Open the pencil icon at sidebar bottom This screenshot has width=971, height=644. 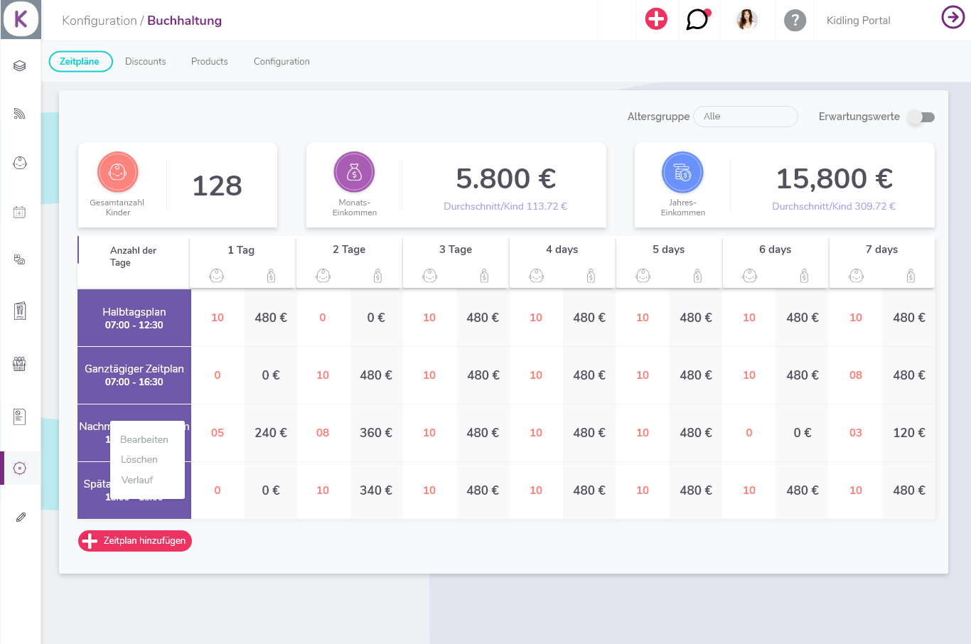click(x=20, y=517)
